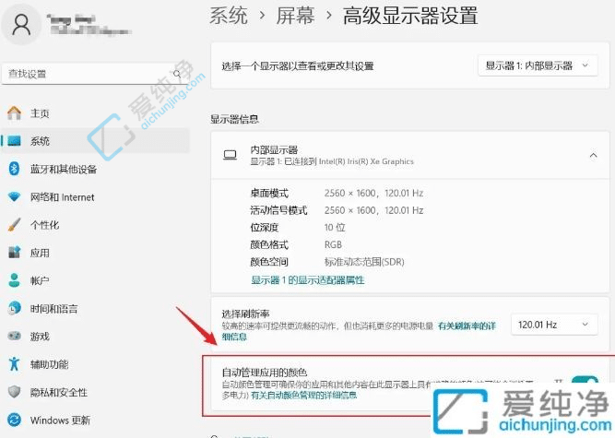Click the Bluetooth icon in sidebar

(x=14, y=169)
